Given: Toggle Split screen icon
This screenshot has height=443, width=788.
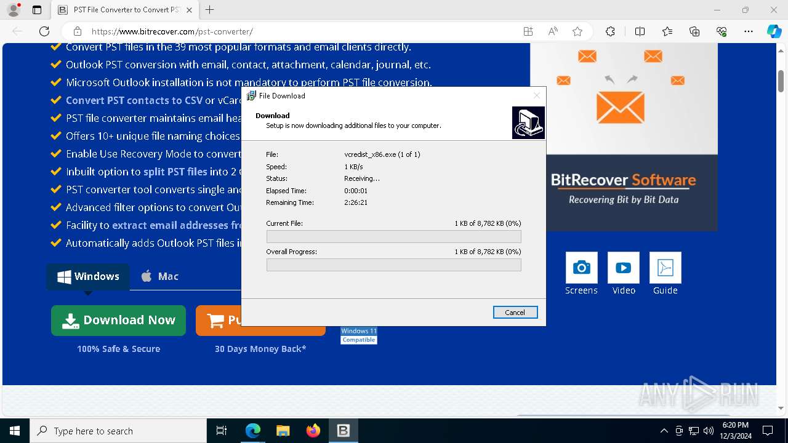Looking at the screenshot, I should point(640,31).
